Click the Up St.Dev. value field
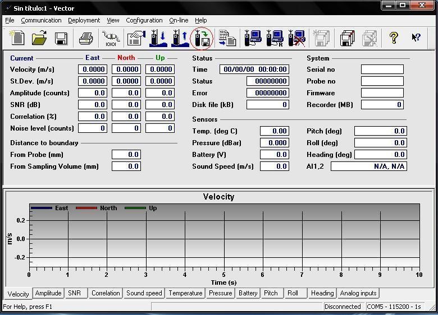Viewport: 438px width, 315px height. pos(160,81)
